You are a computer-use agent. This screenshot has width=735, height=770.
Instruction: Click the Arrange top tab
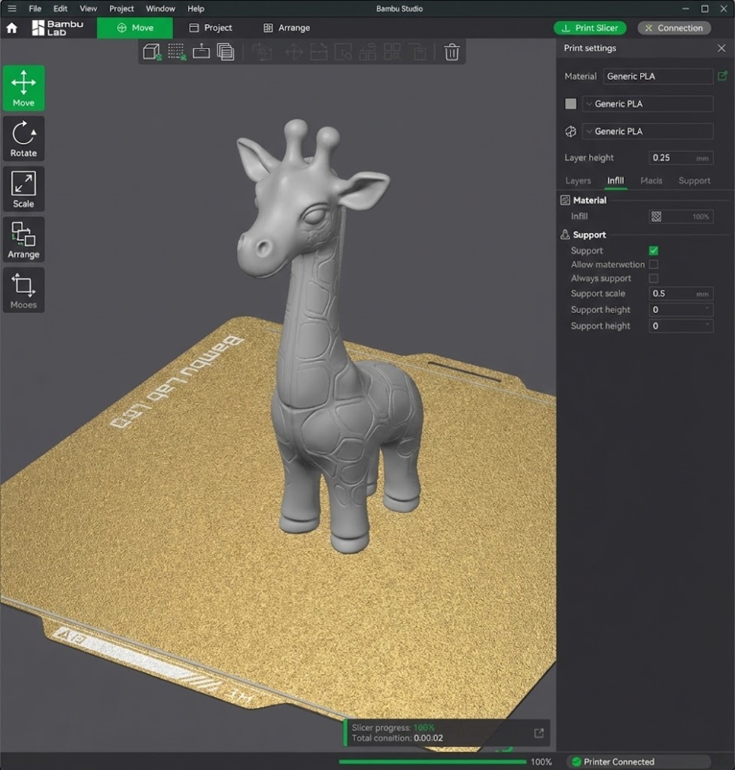pyautogui.click(x=287, y=28)
